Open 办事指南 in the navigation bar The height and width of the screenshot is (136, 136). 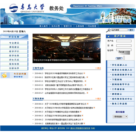(80, 26)
